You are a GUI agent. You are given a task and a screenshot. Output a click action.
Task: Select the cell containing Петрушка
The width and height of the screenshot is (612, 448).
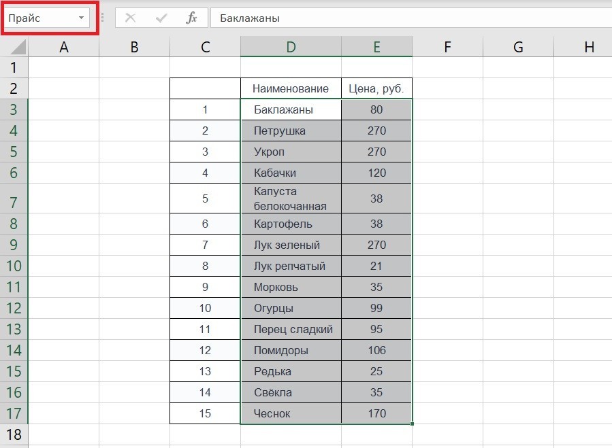point(291,131)
